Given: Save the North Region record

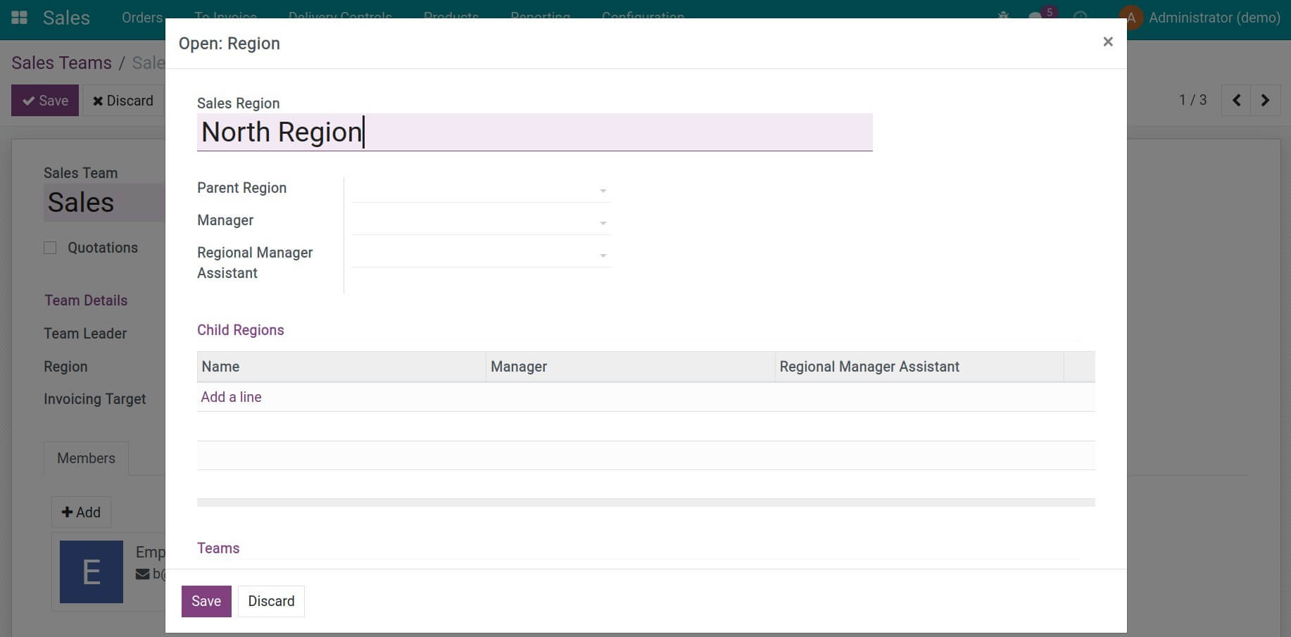Looking at the screenshot, I should click(206, 601).
